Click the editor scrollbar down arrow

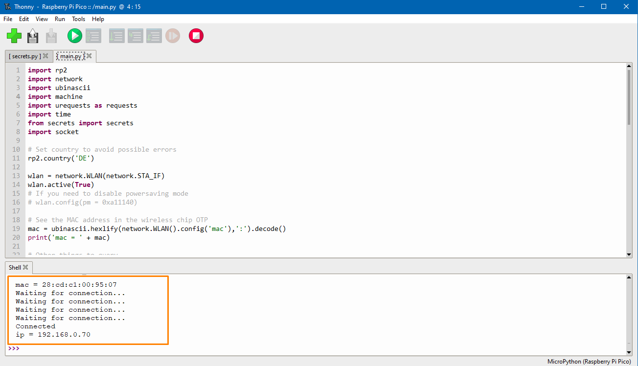pyautogui.click(x=629, y=254)
